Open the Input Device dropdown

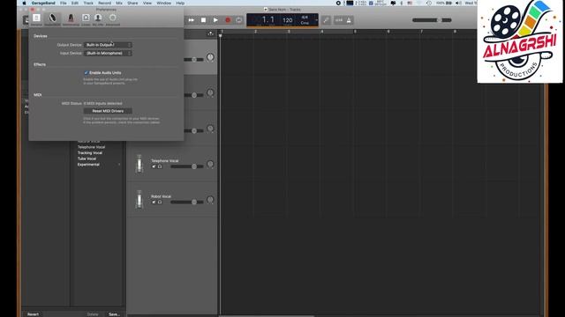pos(108,53)
